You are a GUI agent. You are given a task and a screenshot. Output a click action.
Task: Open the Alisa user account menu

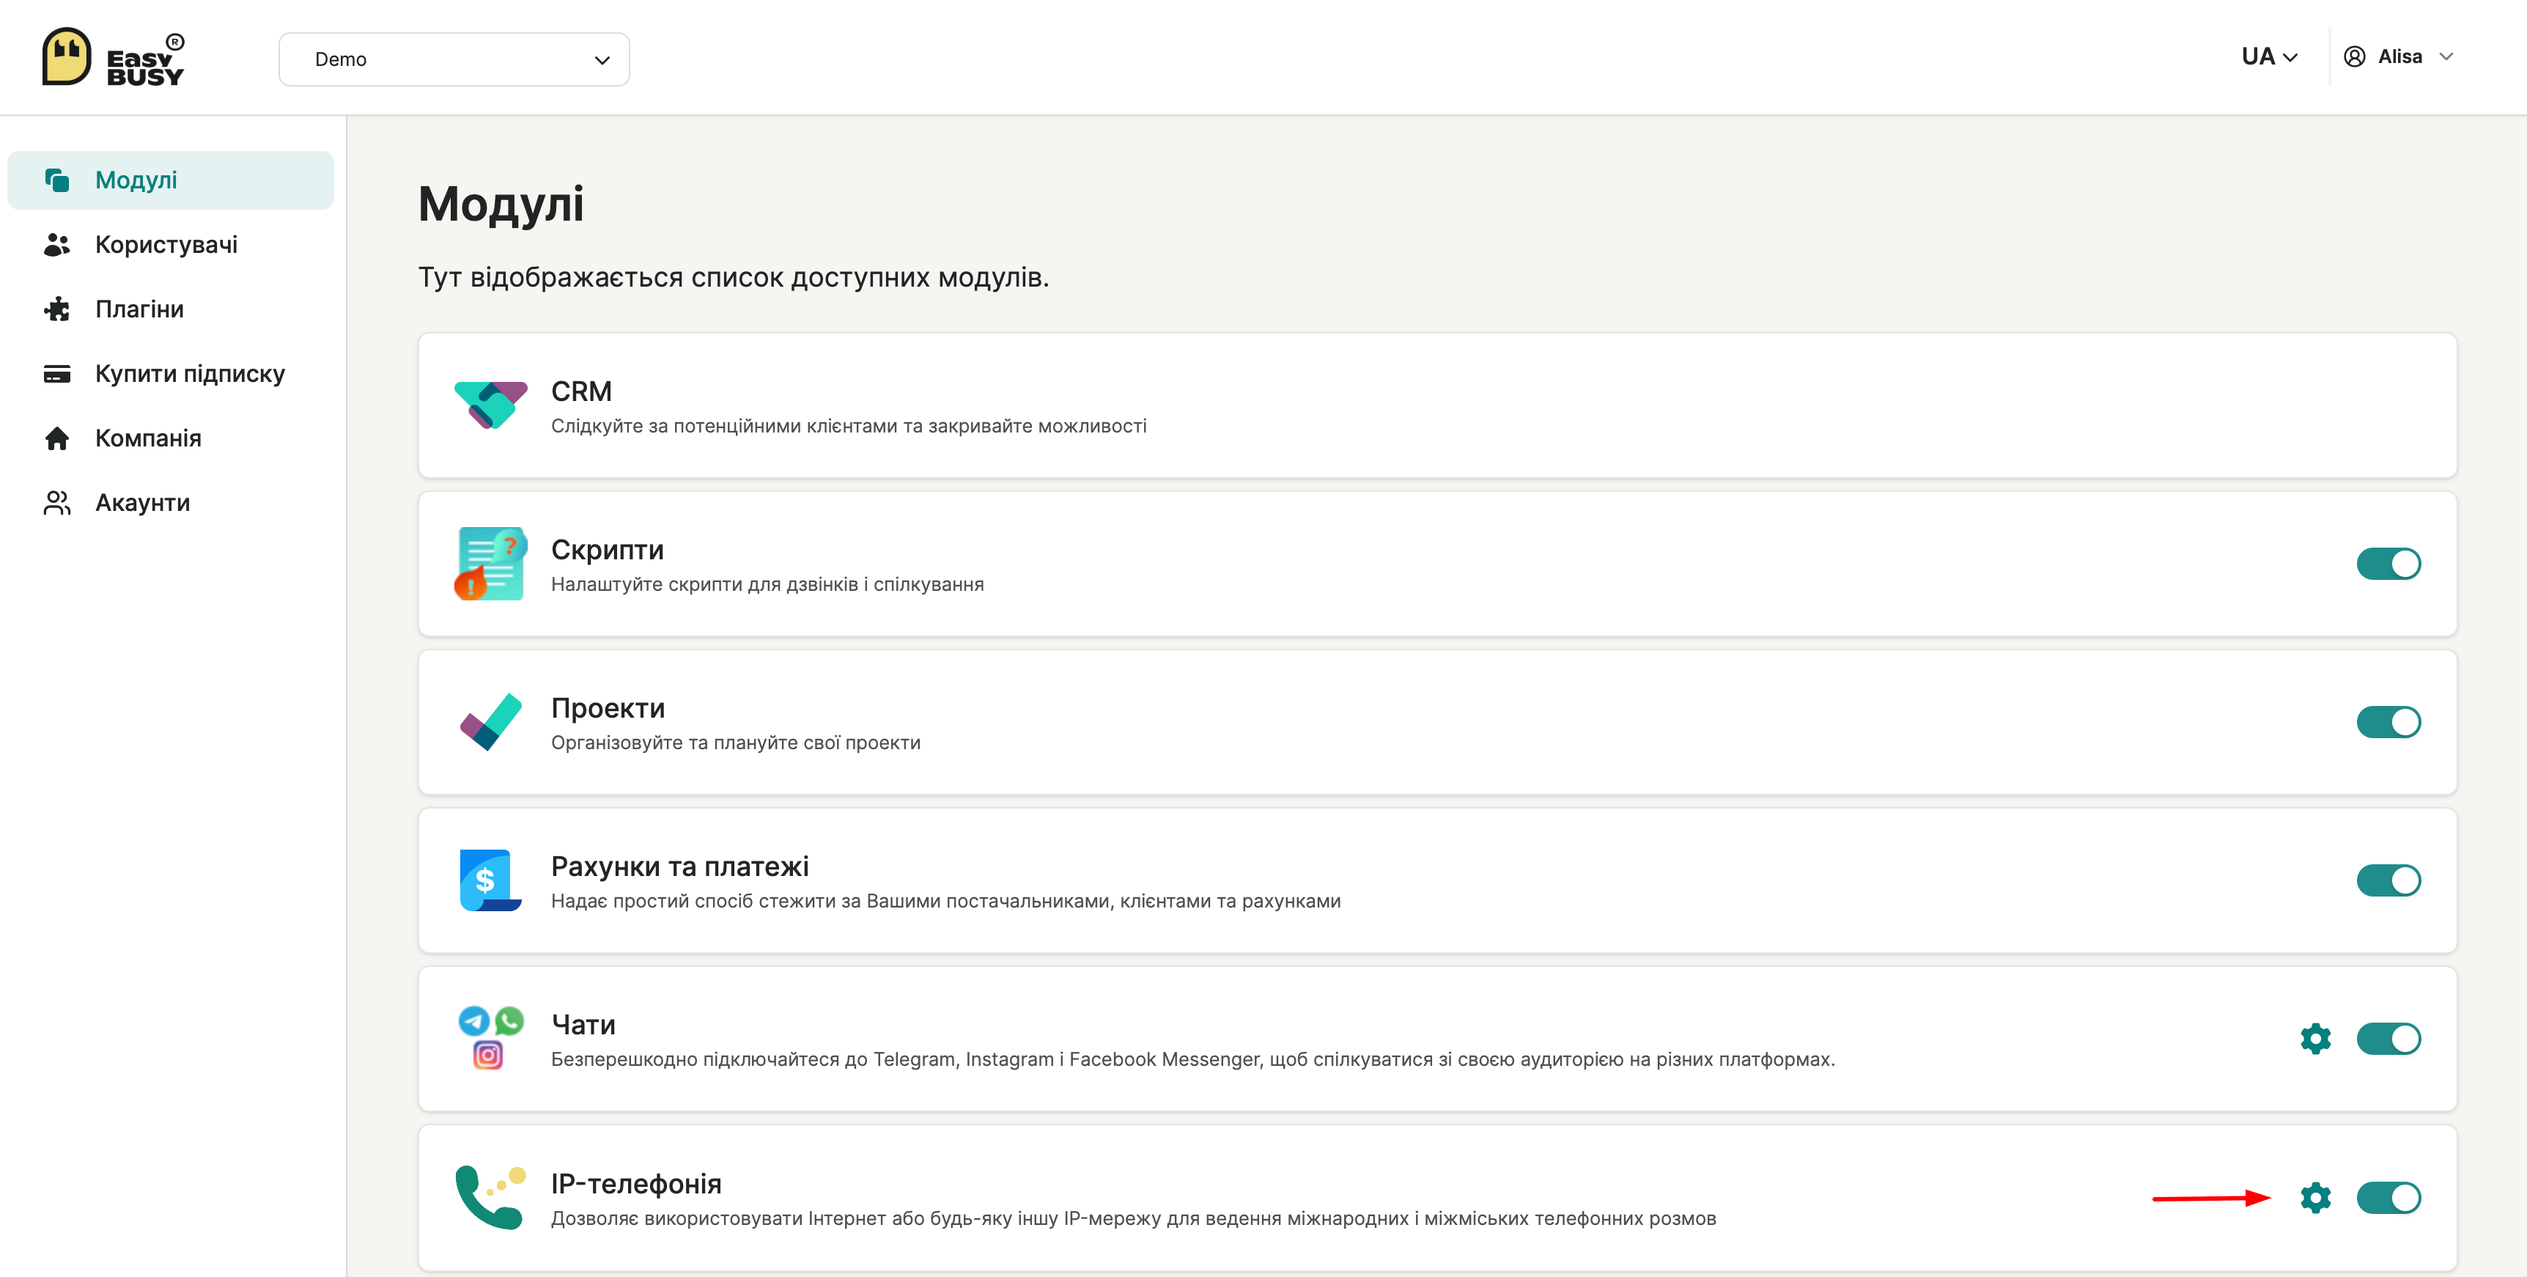(2399, 57)
